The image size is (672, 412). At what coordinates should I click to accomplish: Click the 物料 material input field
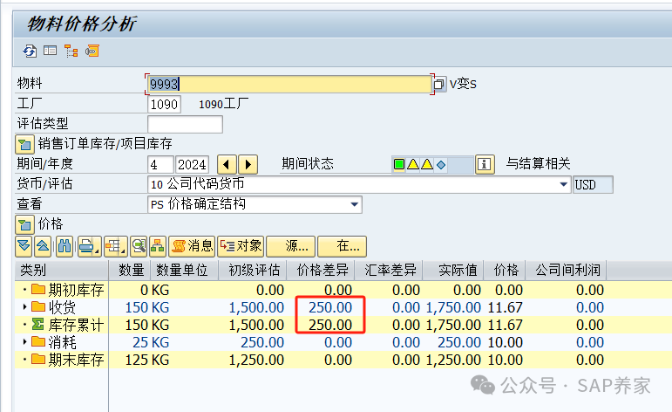[x=289, y=84]
